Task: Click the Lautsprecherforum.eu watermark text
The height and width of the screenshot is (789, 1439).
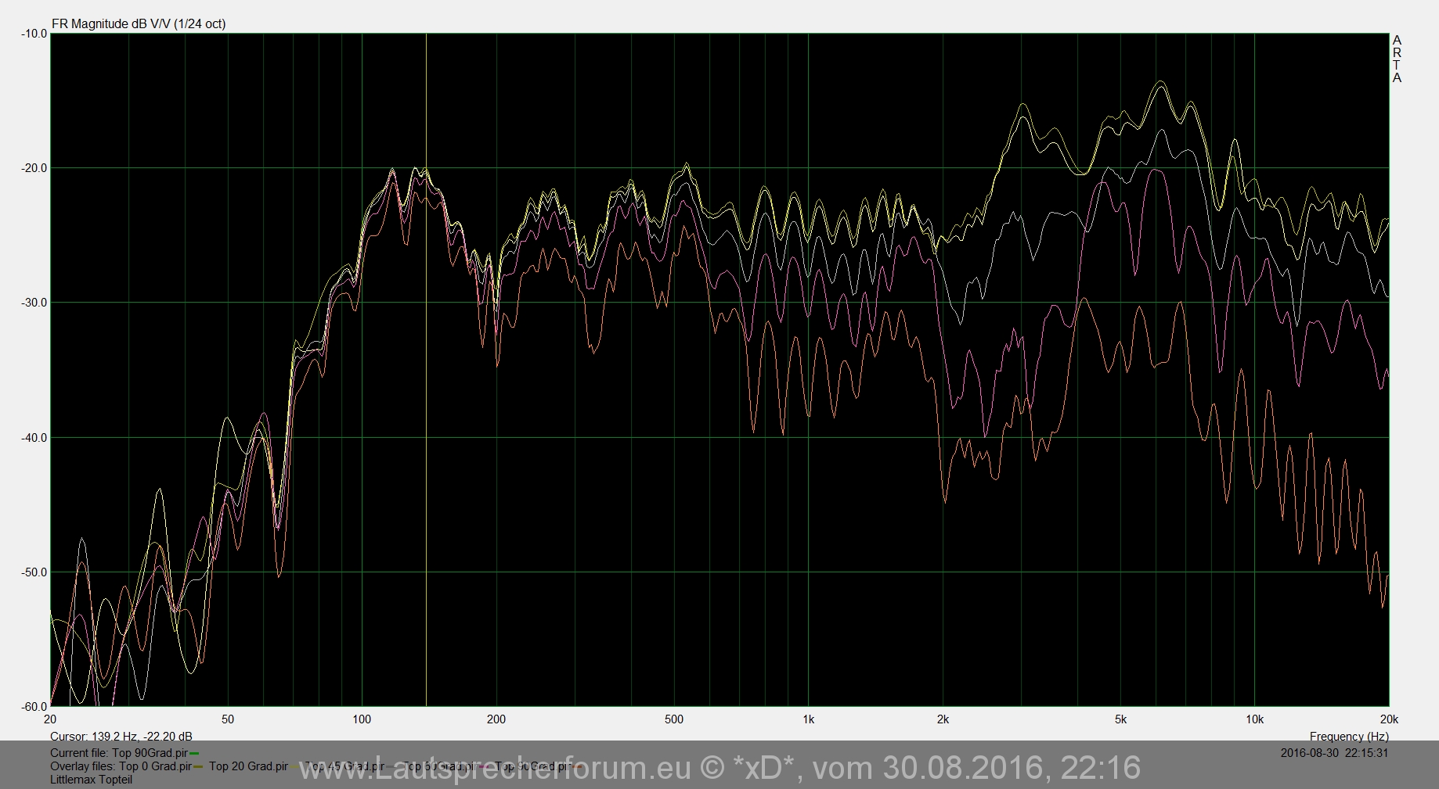Action: [x=719, y=769]
